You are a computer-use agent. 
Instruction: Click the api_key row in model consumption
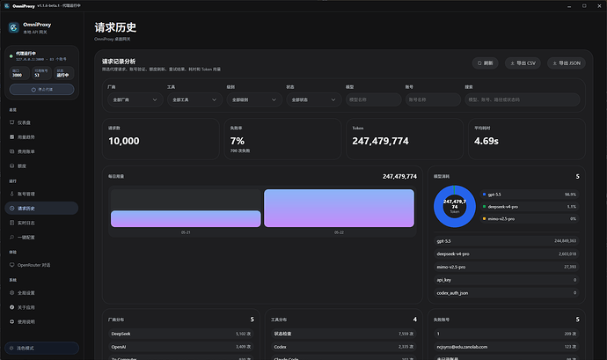[507, 280]
